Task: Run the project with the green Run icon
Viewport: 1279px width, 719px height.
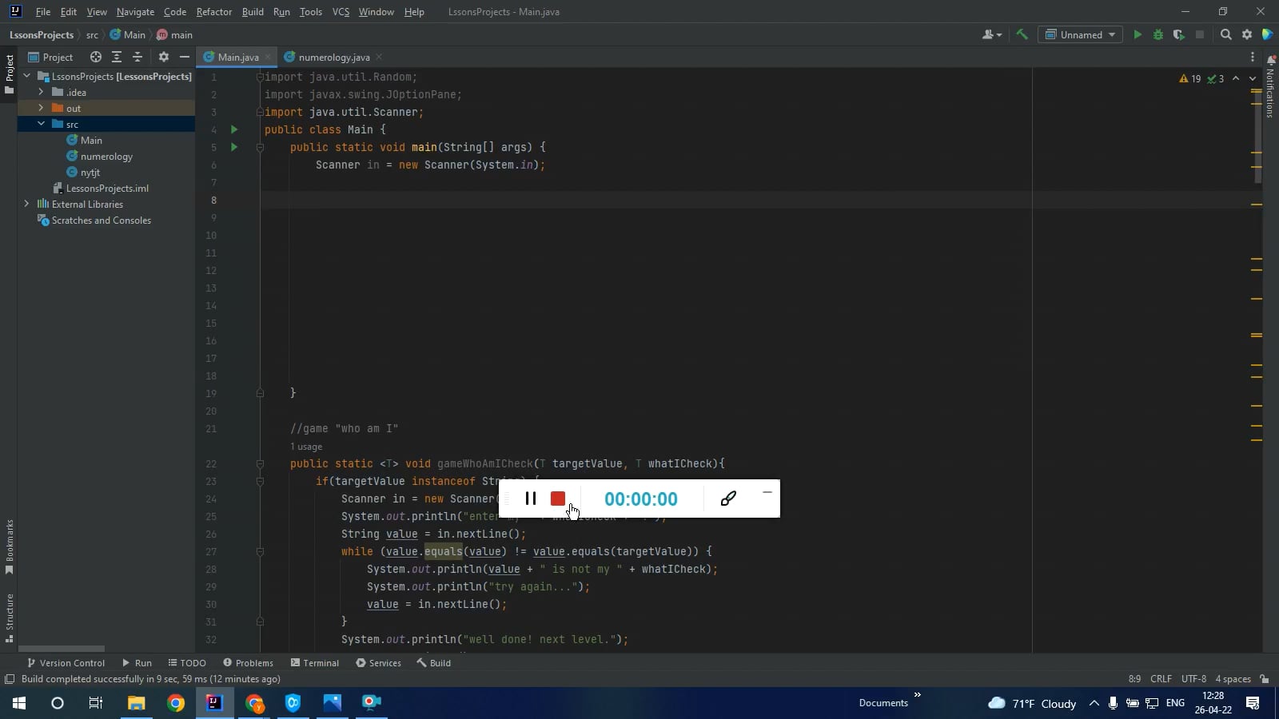Action: [x=1137, y=34]
